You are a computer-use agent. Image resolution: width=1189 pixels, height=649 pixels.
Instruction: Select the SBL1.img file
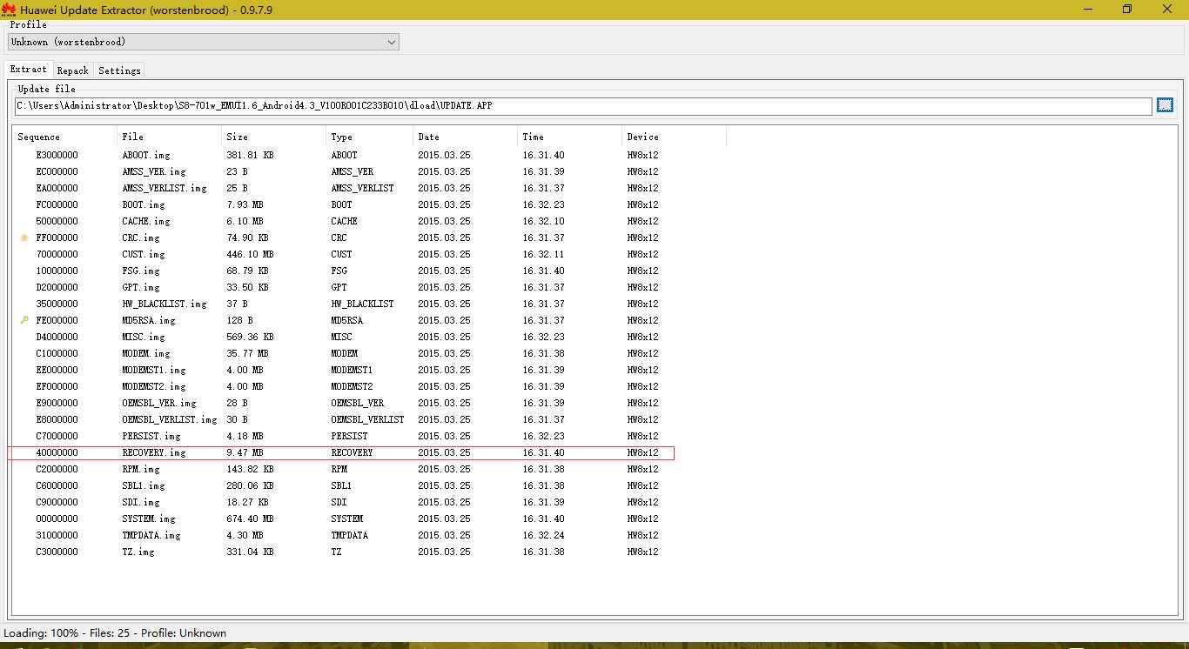point(144,485)
